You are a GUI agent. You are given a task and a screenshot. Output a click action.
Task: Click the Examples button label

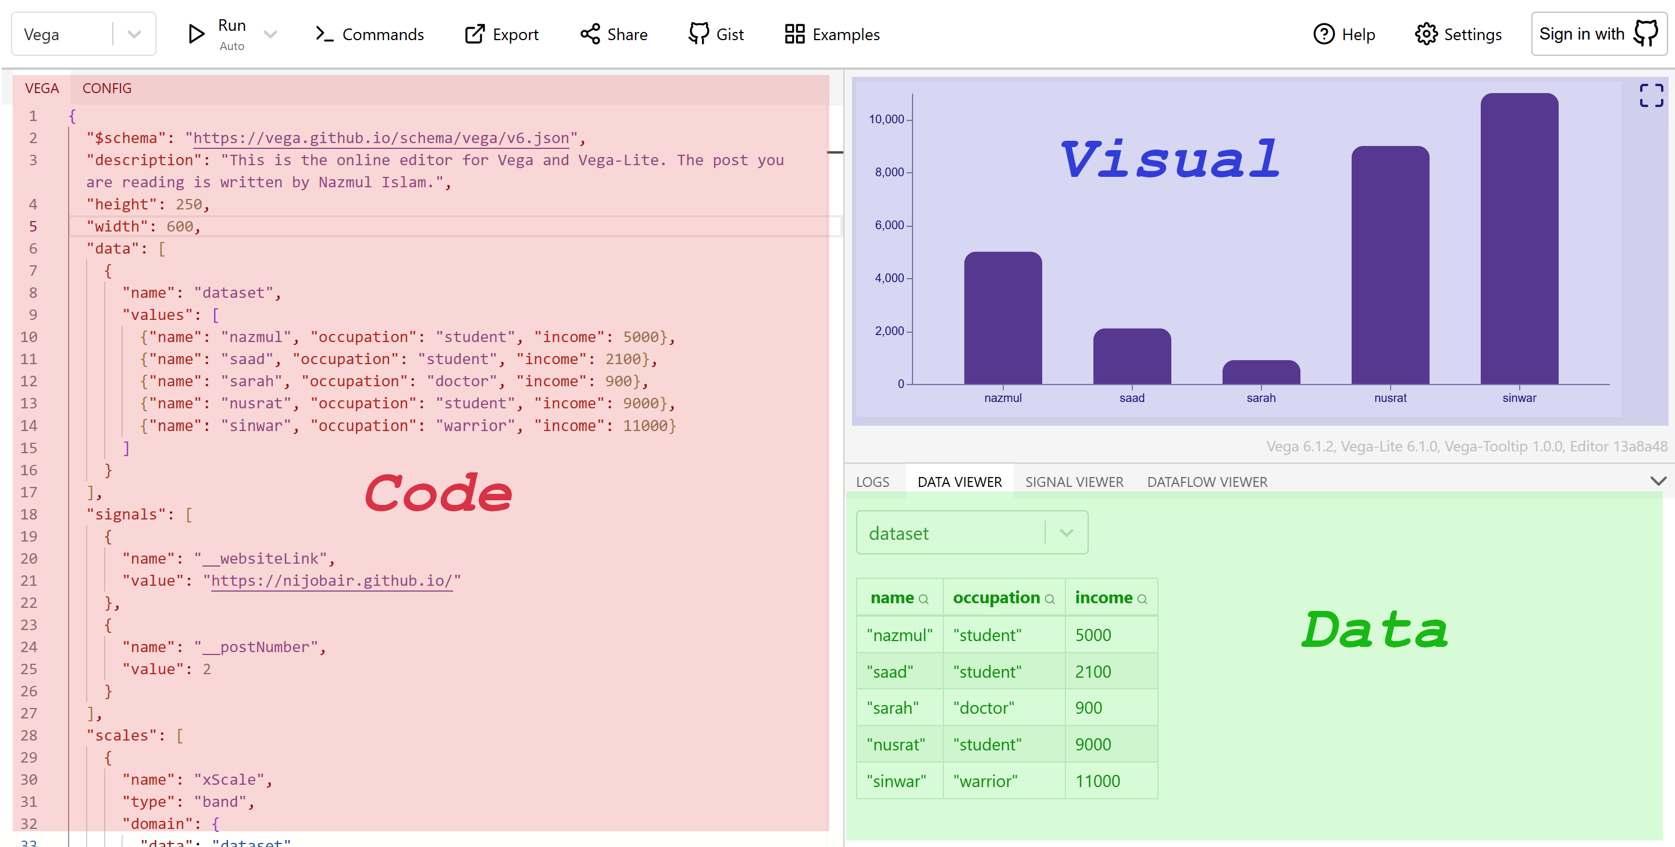(x=846, y=34)
